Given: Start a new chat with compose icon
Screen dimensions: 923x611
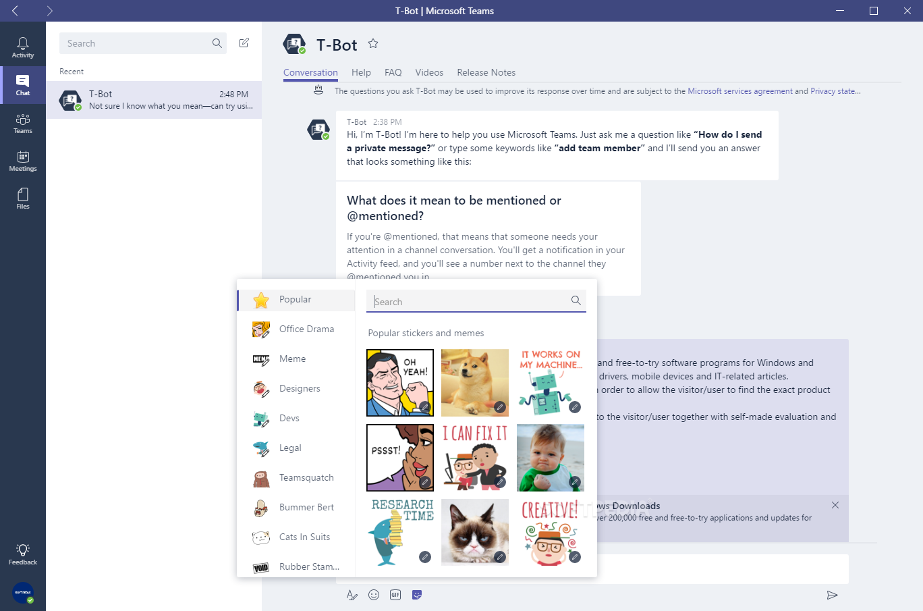Looking at the screenshot, I should pos(244,43).
